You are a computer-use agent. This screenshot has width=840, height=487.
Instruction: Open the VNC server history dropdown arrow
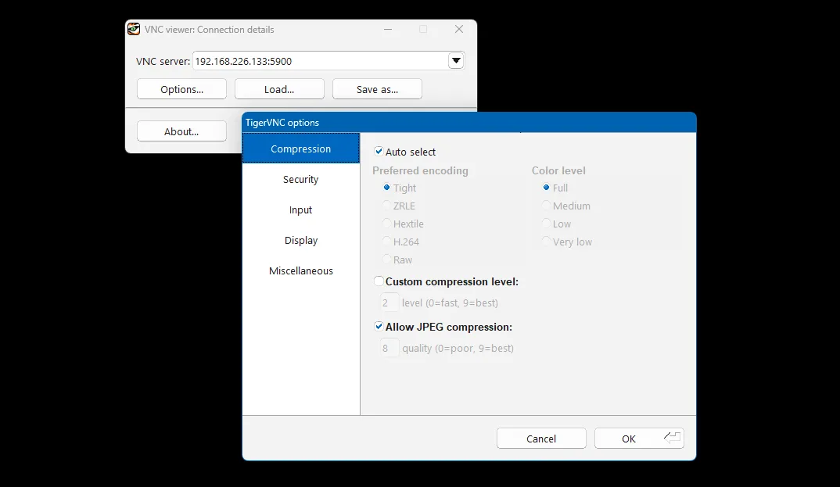456,60
